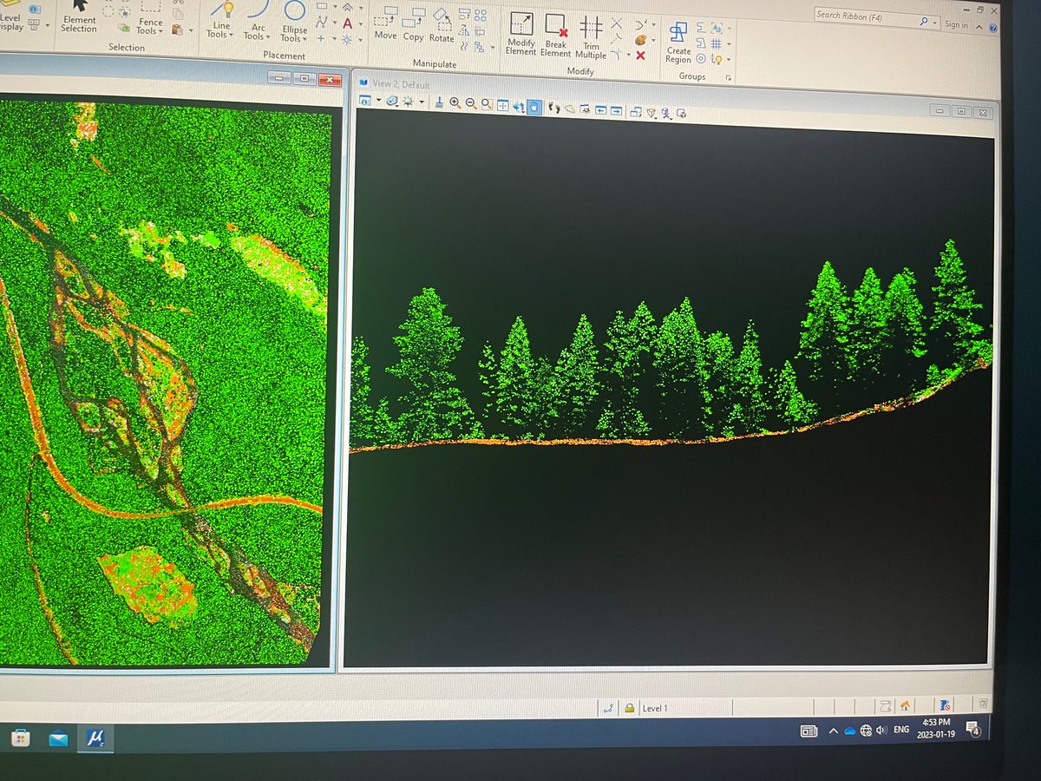Screen dimensions: 1041x781
Task: Open the Mail app on taskbar
Action: coord(57,739)
